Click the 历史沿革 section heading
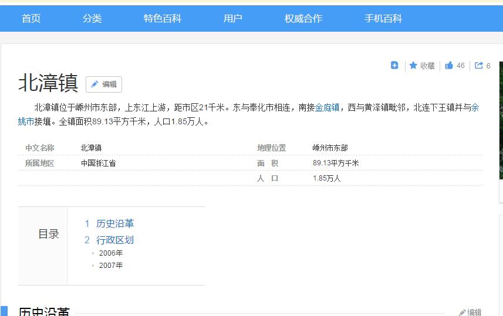Screen dimensions: 503x316 point(44,311)
